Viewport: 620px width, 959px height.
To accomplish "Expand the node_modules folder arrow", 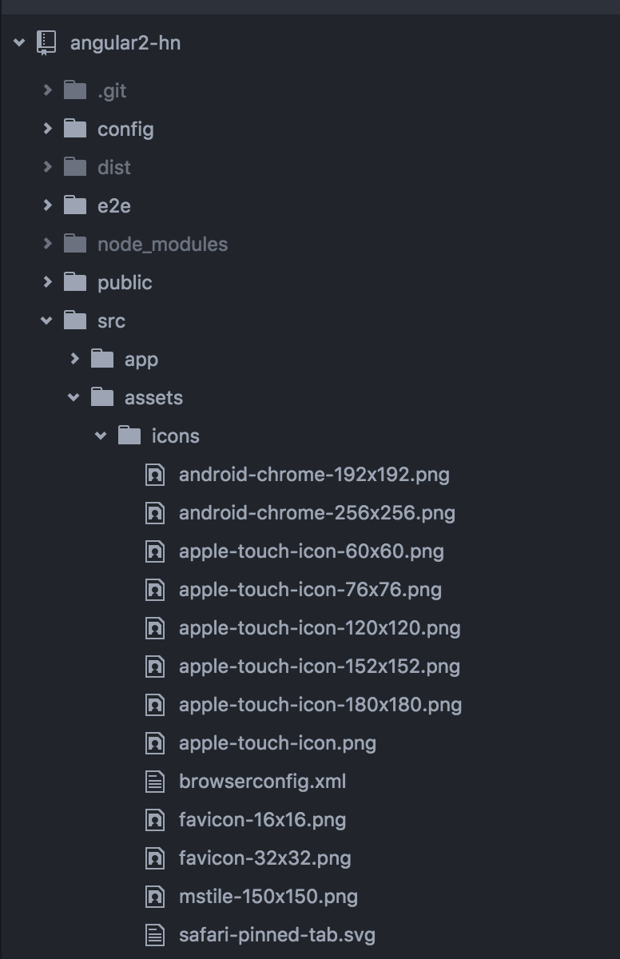I will click(48, 244).
